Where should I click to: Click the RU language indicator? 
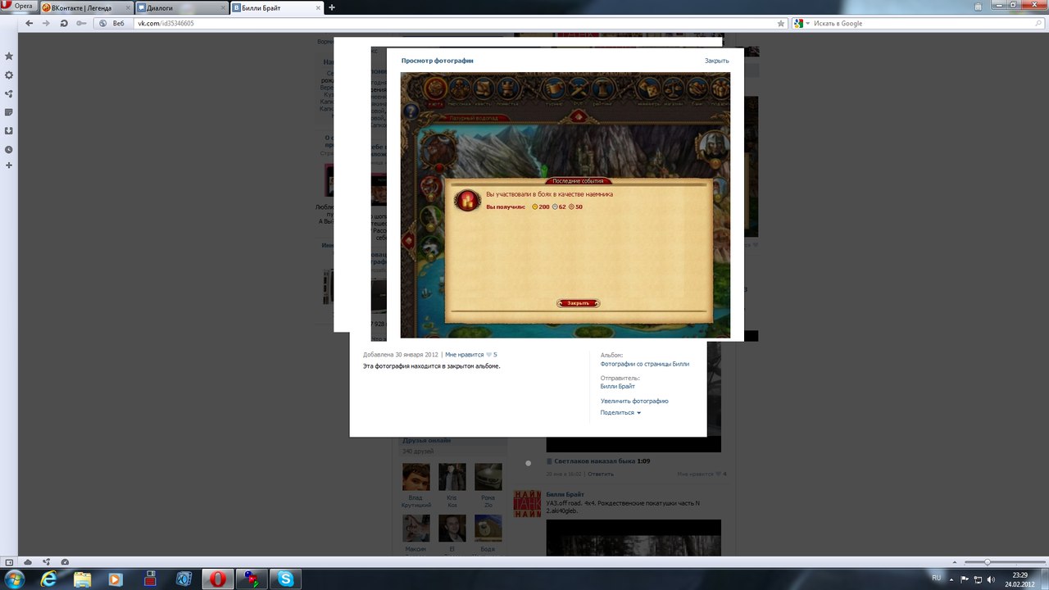point(937,578)
